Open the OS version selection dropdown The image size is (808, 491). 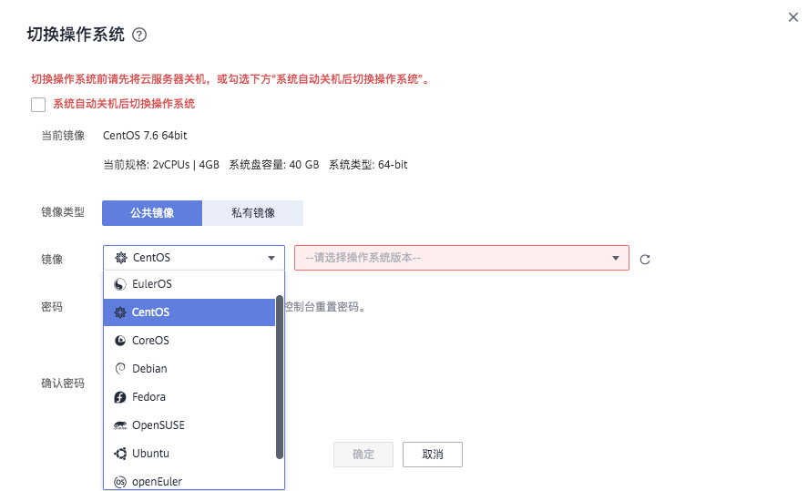point(462,258)
